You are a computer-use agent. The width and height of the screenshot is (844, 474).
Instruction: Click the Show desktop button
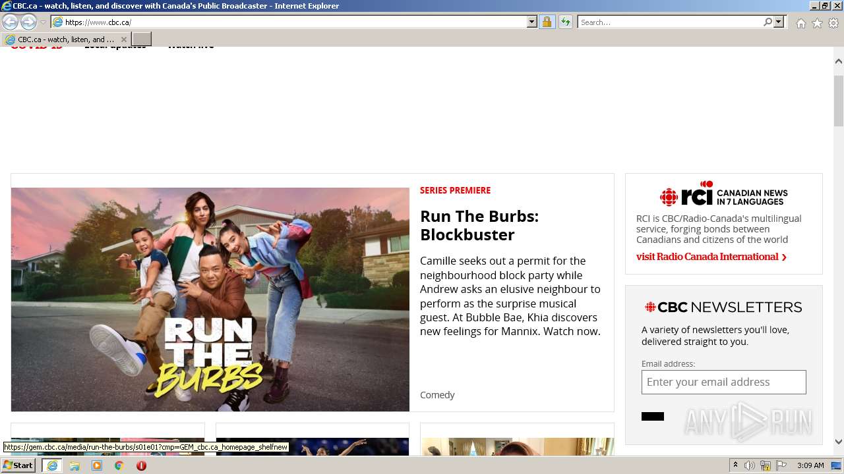[837, 465]
